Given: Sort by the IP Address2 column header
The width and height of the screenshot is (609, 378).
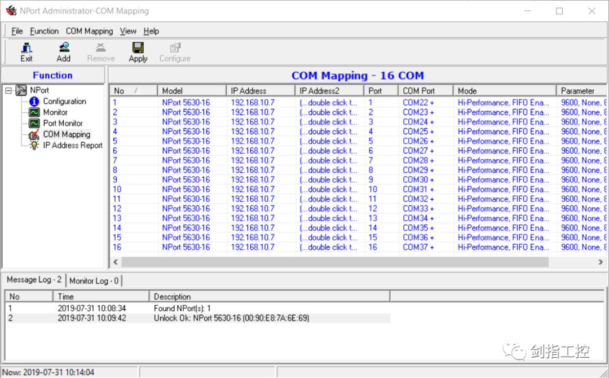Looking at the screenshot, I should click(x=329, y=90).
